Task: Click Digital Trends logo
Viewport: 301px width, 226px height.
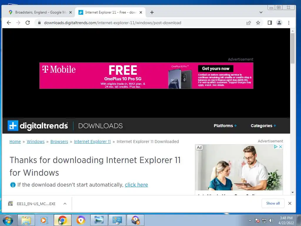Action: pyautogui.click(x=38, y=126)
